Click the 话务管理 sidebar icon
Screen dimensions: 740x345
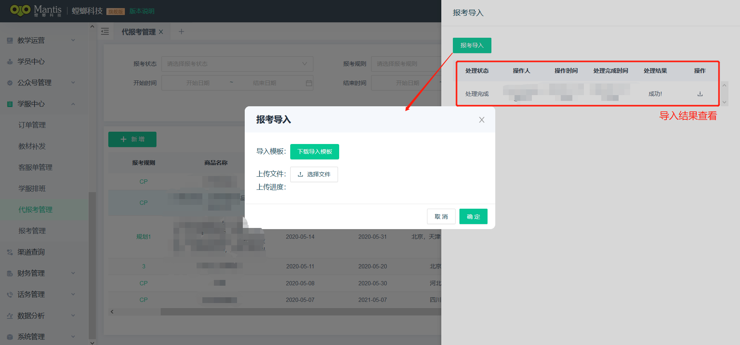10,295
